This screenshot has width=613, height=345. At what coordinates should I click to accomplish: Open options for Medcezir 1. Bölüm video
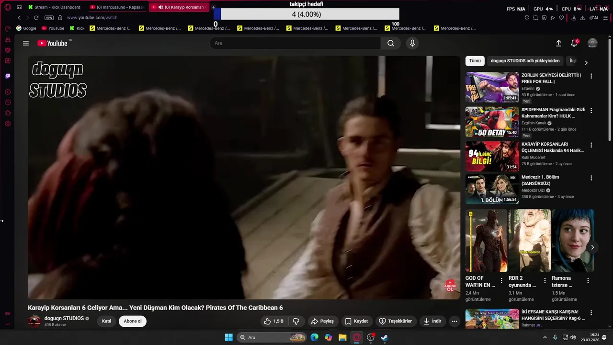[x=591, y=178]
